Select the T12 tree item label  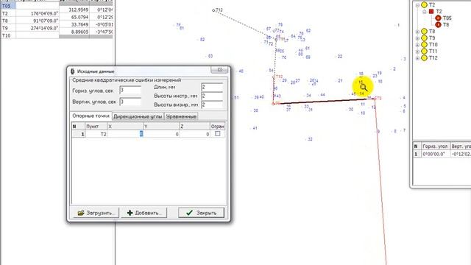point(433,57)
